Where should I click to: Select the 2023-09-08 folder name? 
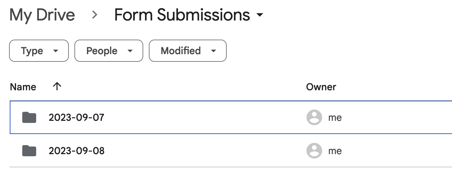click(x=76, y=151)
